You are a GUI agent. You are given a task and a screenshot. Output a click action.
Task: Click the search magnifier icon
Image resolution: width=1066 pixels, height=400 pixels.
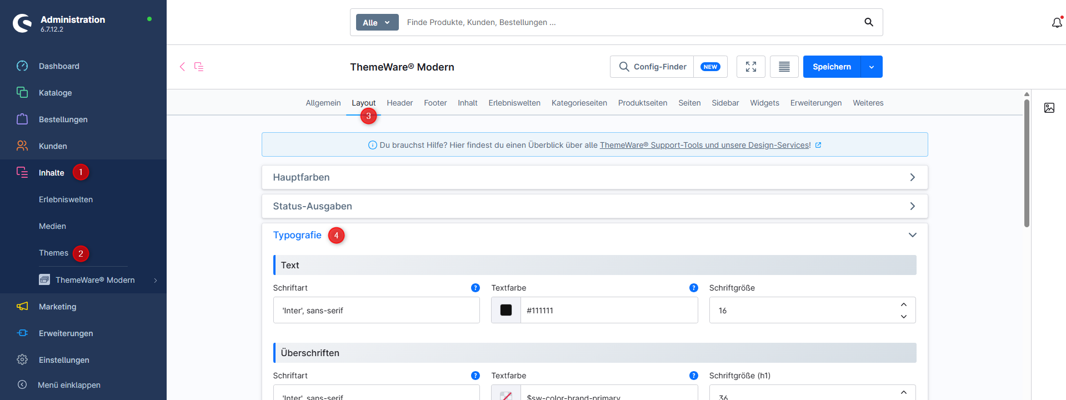click(869, 22)
